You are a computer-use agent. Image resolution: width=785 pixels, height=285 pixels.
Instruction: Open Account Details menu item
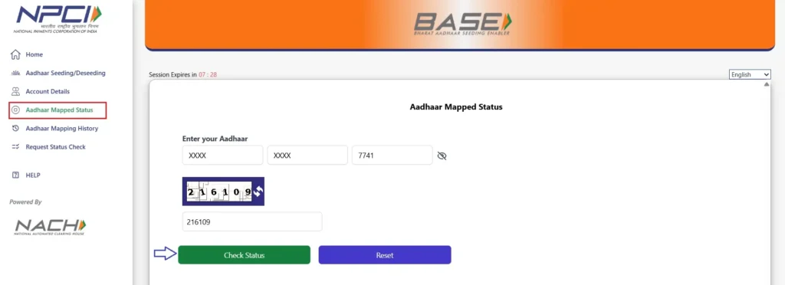pos(48,91)
